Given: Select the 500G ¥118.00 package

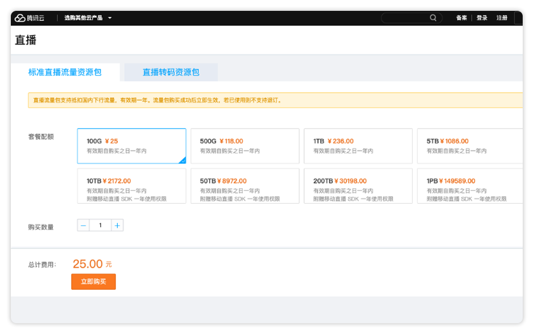Looking at the screenshot, I should pos(245,146).
